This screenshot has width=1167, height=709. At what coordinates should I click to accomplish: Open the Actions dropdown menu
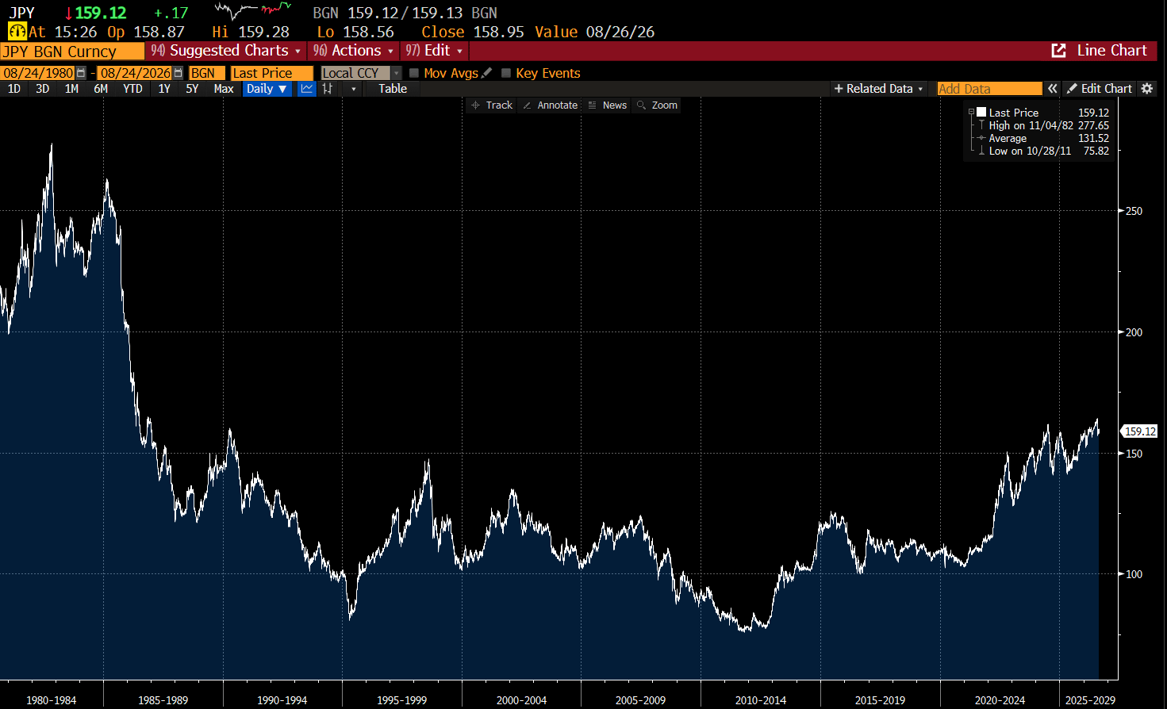click(x=352, y=51)
